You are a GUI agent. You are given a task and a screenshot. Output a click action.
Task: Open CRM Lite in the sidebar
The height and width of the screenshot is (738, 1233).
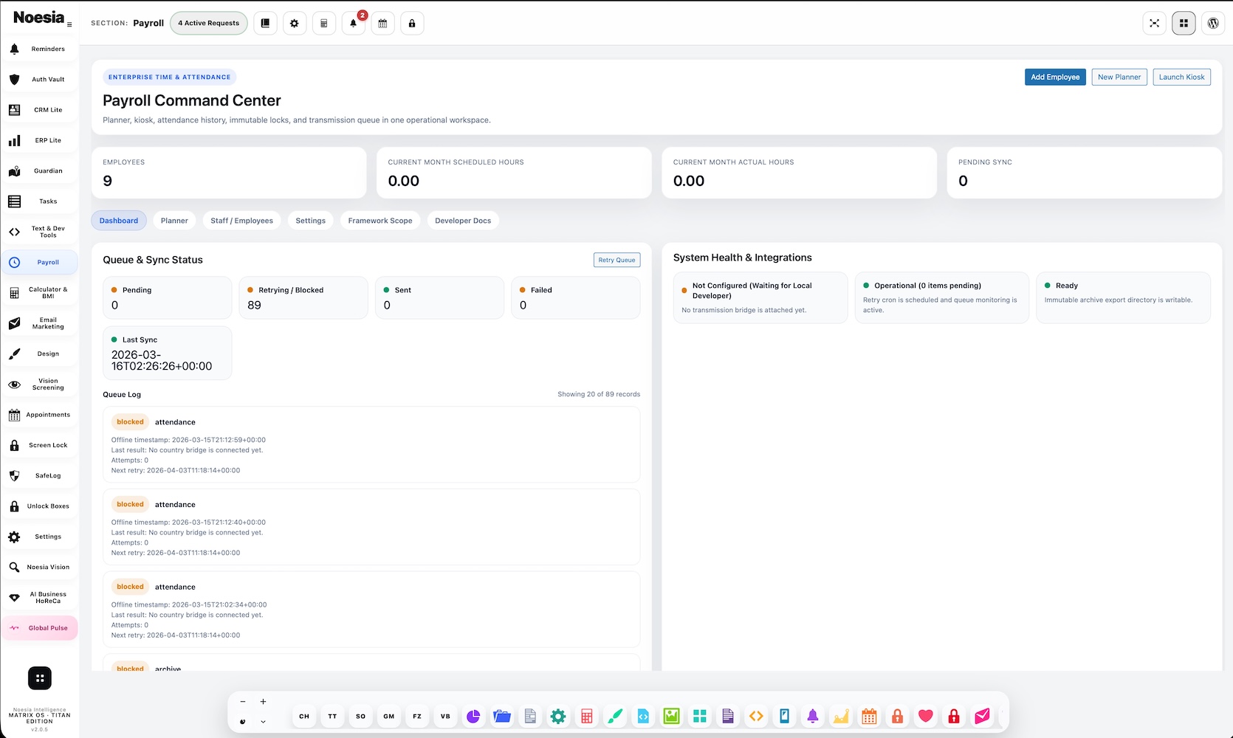click(x=40, y=110)
